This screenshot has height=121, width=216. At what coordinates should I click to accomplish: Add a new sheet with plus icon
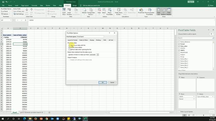tap(49, 113)
